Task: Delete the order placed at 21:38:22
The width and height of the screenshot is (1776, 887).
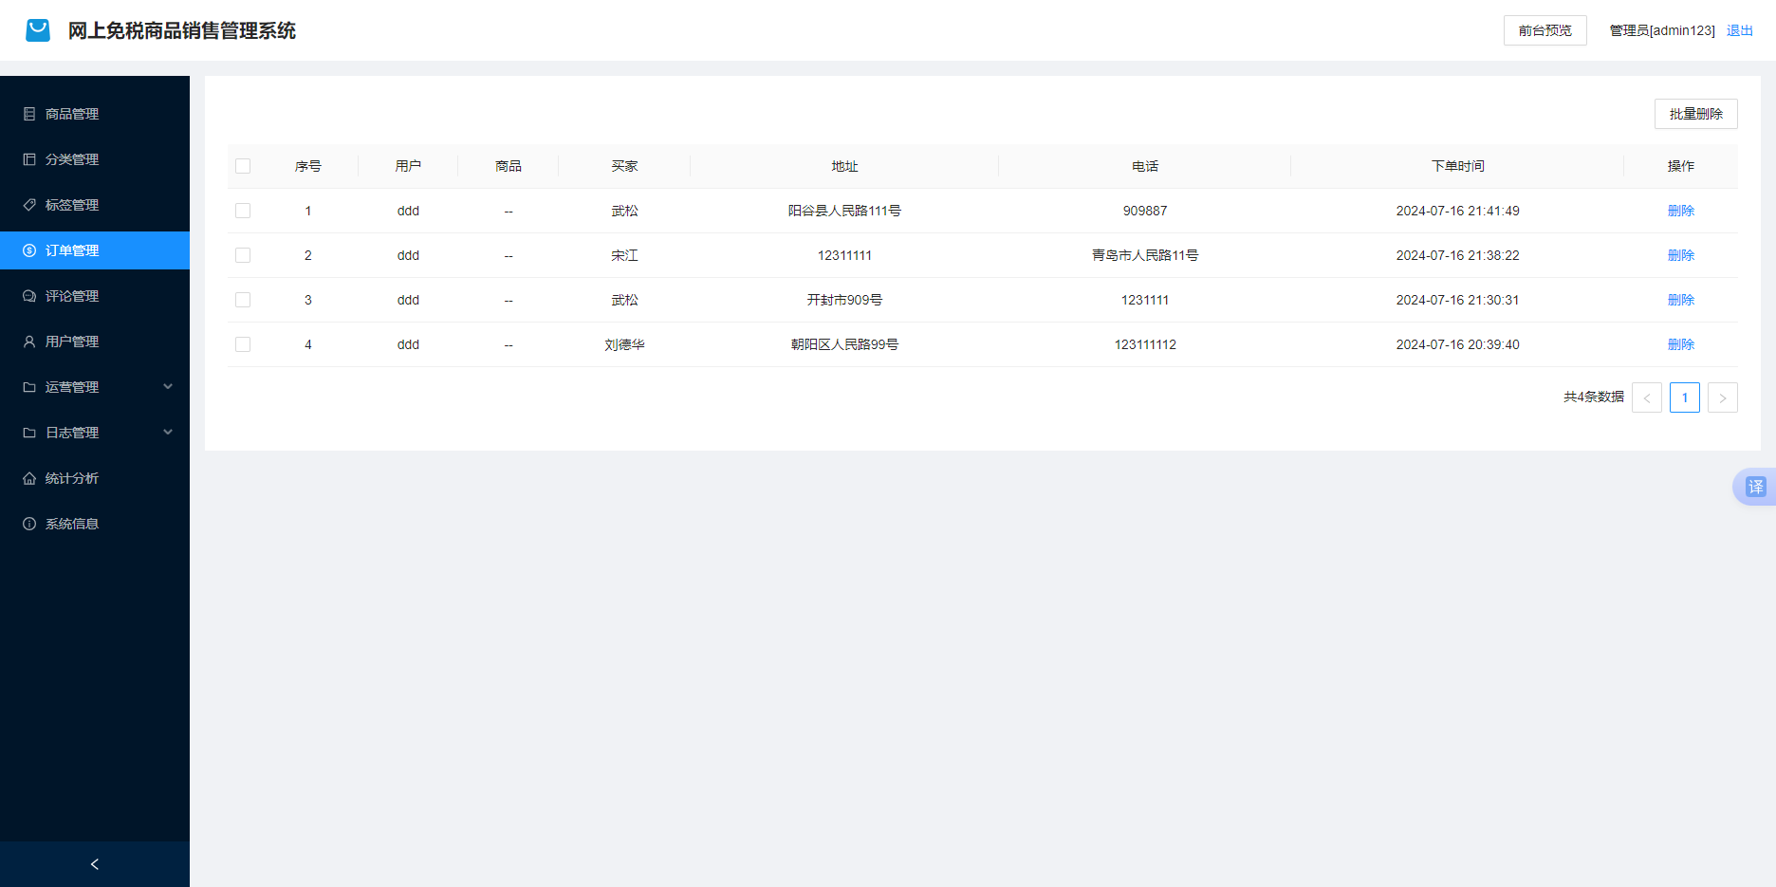Action: point(1680,255)
